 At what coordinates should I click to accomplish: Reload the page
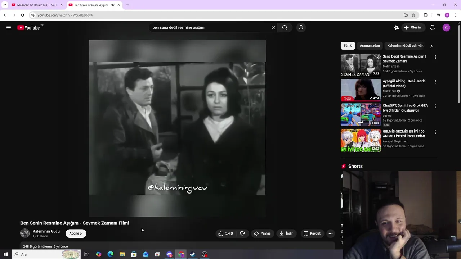tap(22, 15)
